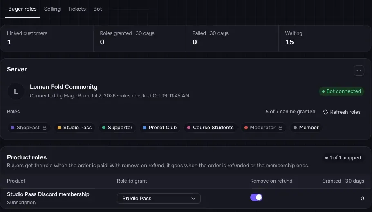The width and height of the screenshot is (372, 212).
Task: Click the 1 of 1 mapped badge
Action: (x=343, y=158)
